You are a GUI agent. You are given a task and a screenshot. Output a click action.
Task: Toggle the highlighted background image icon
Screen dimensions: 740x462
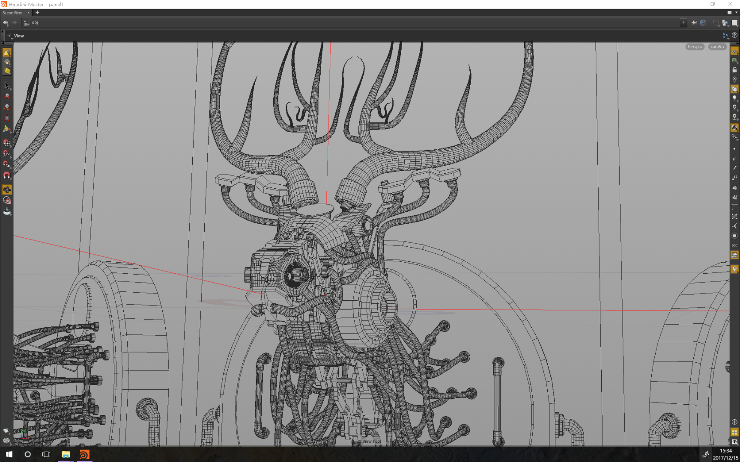click(734, 255)
